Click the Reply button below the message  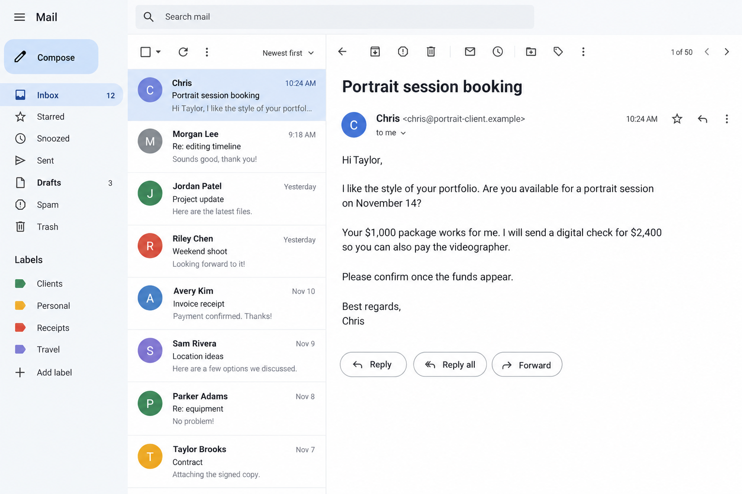(x=373, y=365)
